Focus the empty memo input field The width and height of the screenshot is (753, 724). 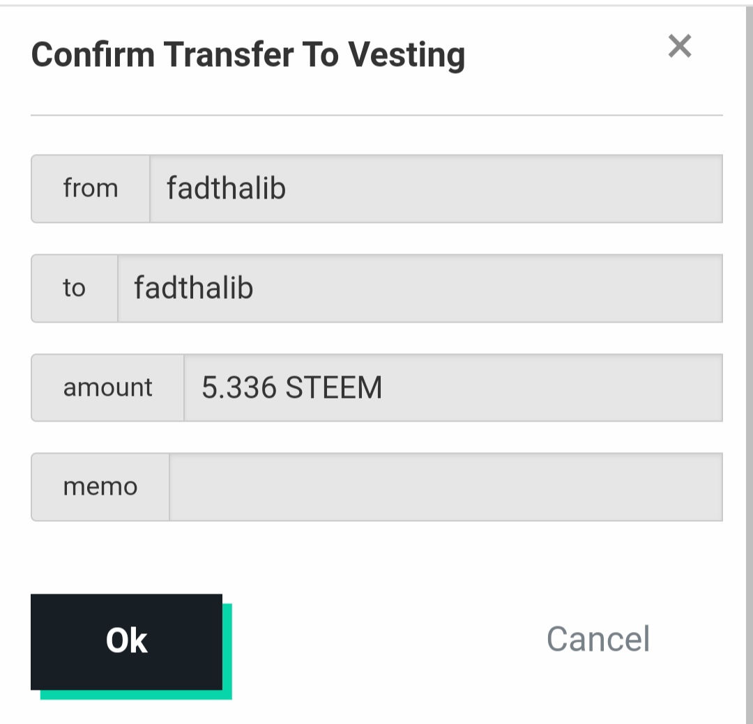[446, 486]
